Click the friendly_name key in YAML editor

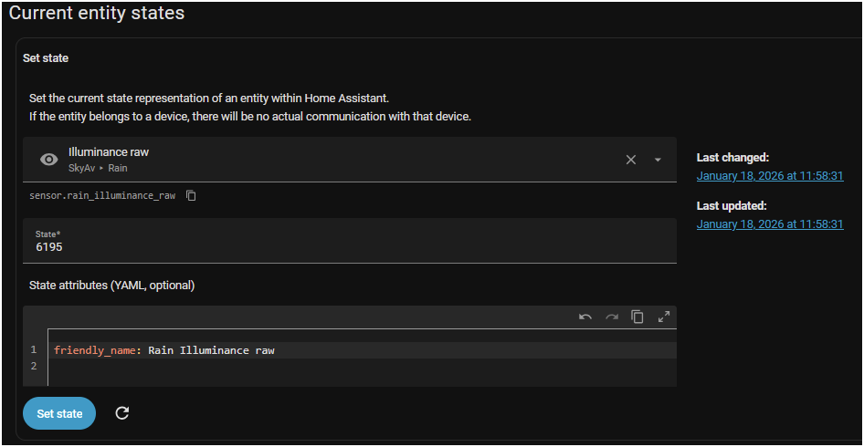(x=94, y=350)
